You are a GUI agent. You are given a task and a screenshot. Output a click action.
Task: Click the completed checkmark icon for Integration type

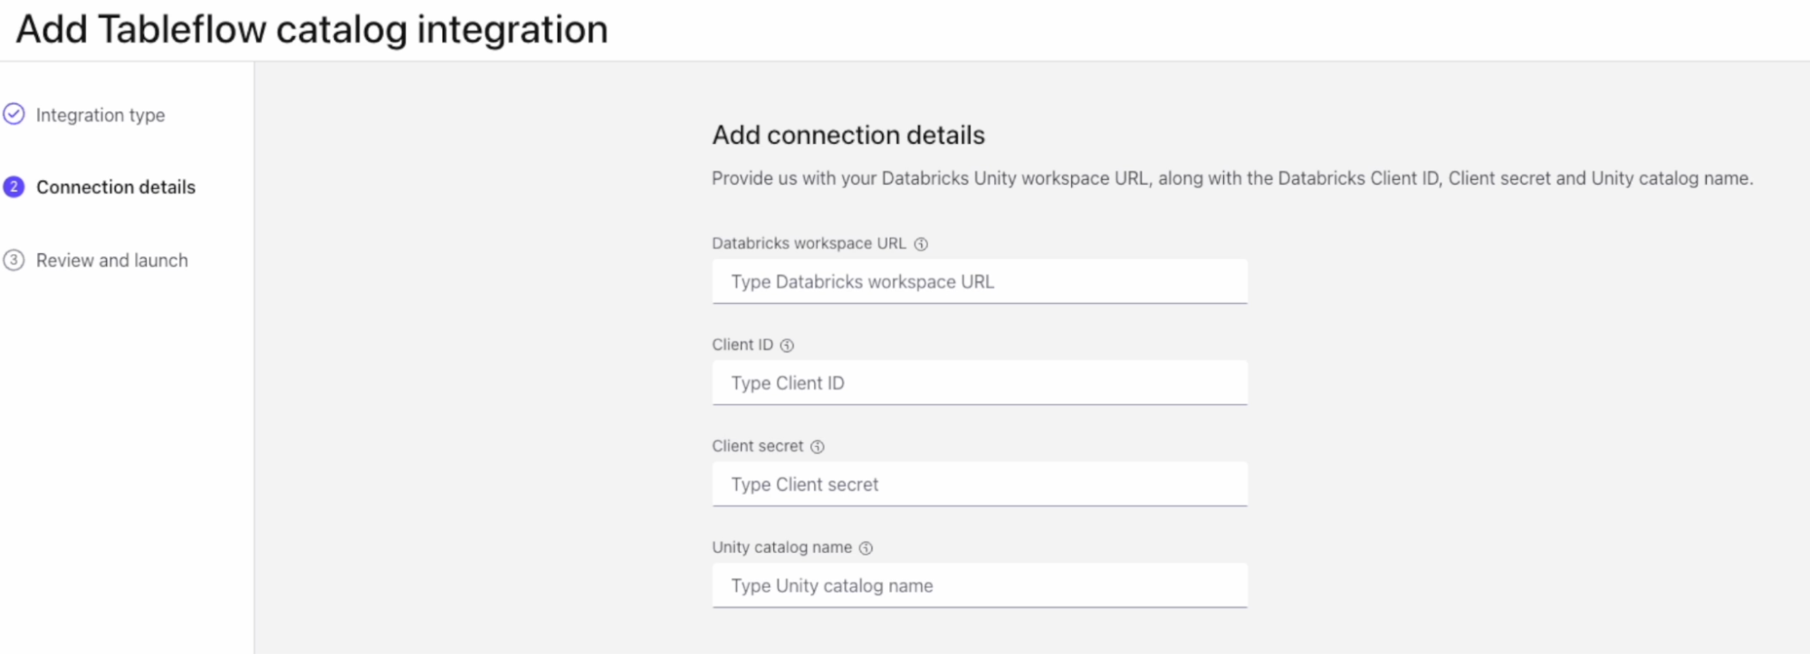pyautogui.click(x=14, y=114)
